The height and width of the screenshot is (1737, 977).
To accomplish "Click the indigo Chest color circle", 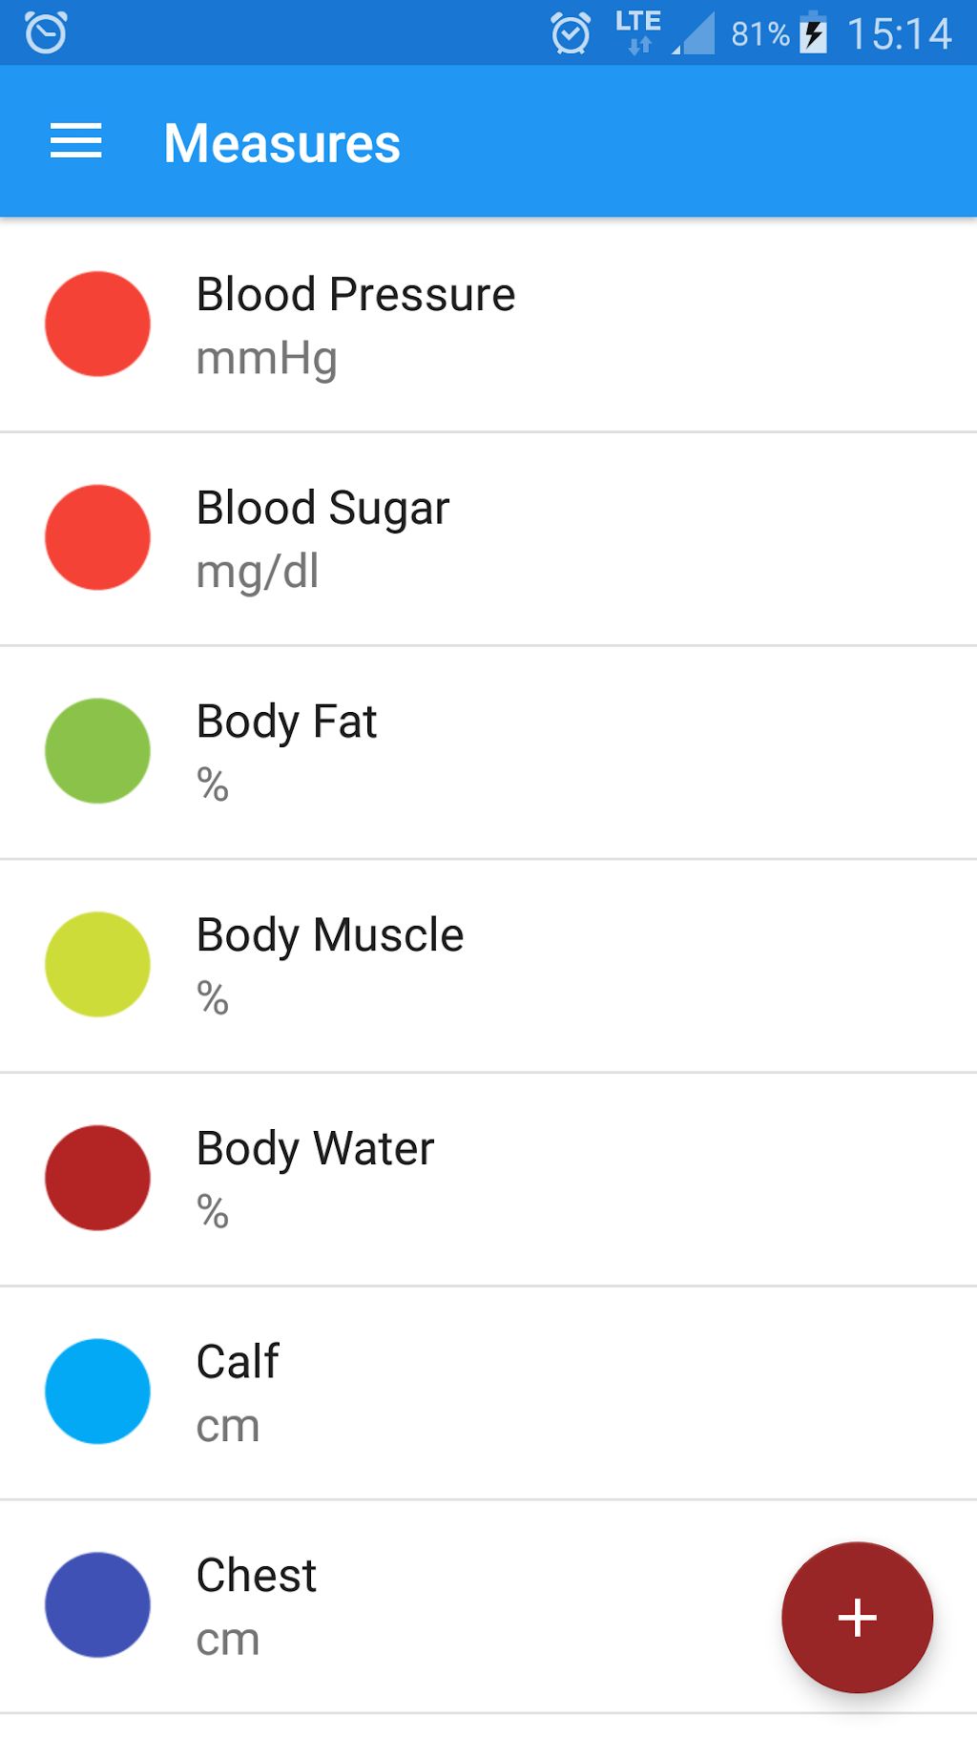I will click(x=97, y=1604).
